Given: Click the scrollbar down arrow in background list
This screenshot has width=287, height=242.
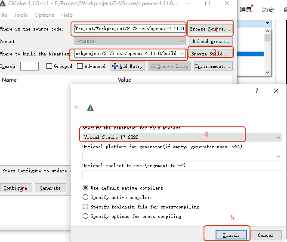Looking at the screenshot, I should 267,72.
